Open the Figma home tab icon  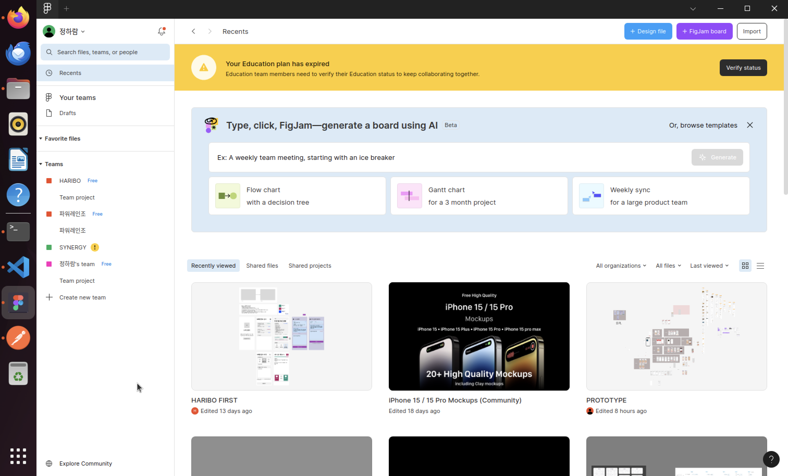(x=47, y=9)
